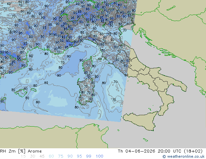Select the 90 legend value
The height and width of the screenshot is (159, 206).
(x=70, y=156)
